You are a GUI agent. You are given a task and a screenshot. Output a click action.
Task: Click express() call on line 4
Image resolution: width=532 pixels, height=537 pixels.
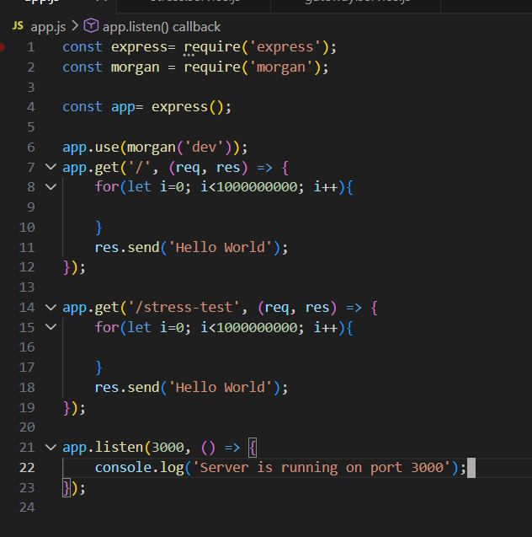[188, 107]
